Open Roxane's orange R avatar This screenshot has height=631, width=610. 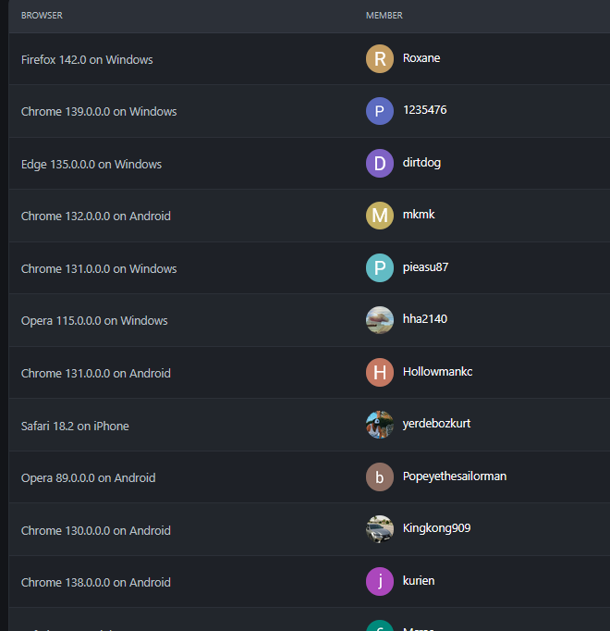tap(380, 59)
